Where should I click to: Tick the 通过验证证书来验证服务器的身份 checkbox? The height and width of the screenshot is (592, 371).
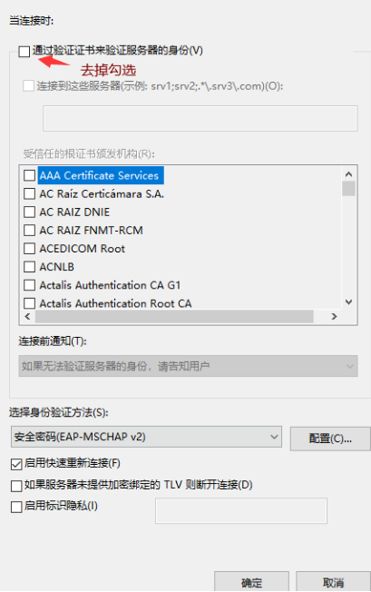pyautogui.click(x=24, y=52)
